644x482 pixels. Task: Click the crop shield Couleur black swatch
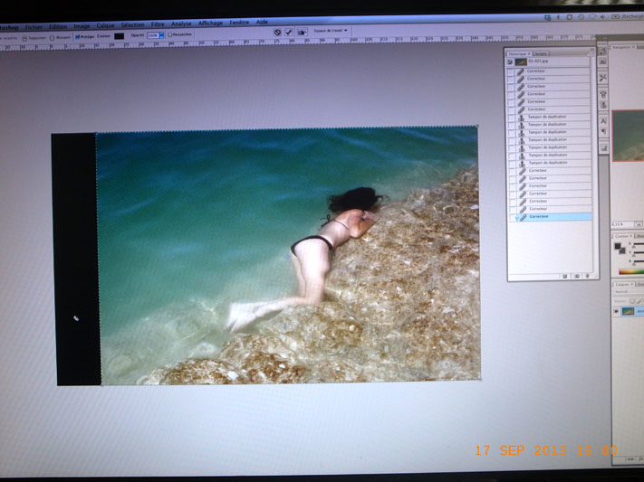[119, 36]
